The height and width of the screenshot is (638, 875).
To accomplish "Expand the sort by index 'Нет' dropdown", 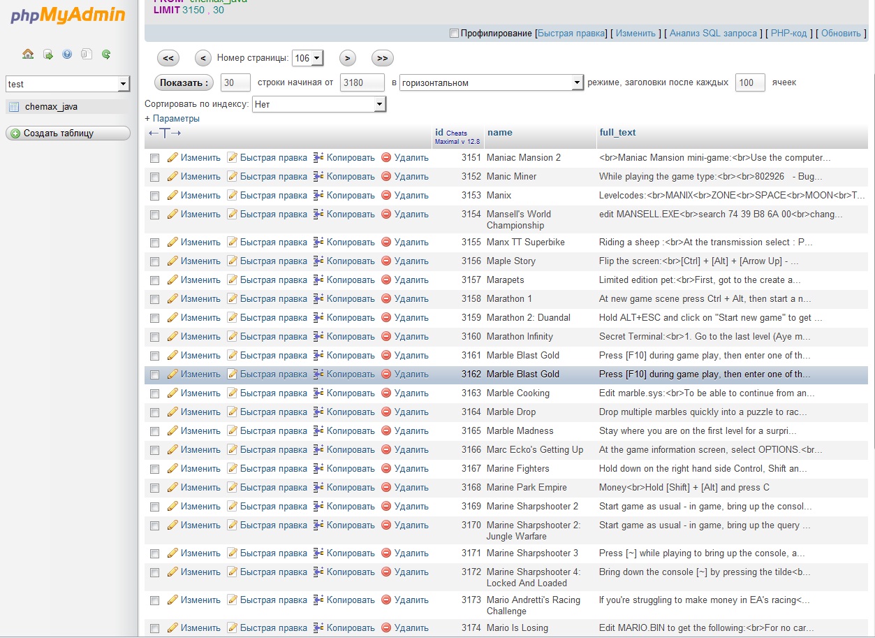I will (318, 105).
